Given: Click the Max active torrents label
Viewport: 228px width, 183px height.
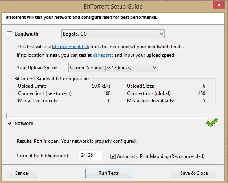Looking at the screenshot, I should pyautogui.click(x=38, y=100).
